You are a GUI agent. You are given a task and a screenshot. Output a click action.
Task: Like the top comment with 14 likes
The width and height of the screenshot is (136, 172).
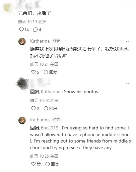21,30
